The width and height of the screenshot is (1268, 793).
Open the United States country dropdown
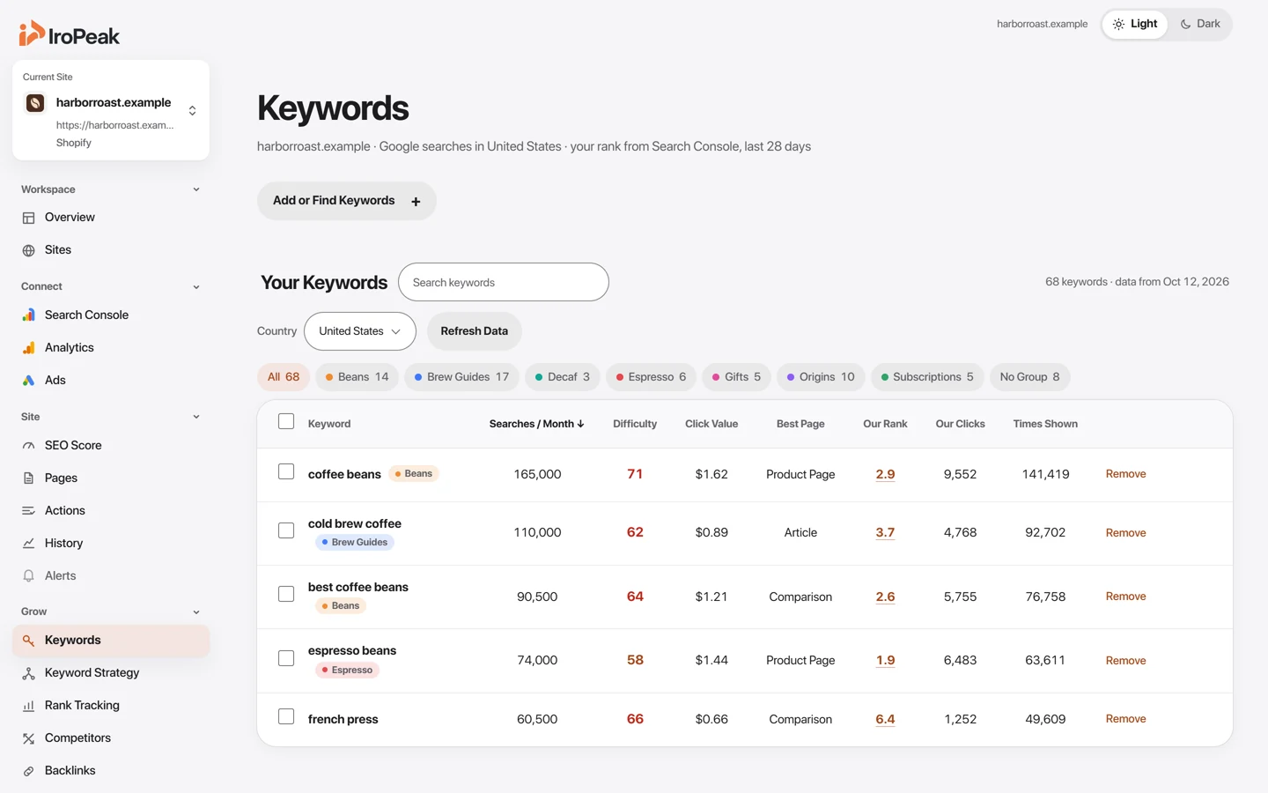click(x=360, y=331)
